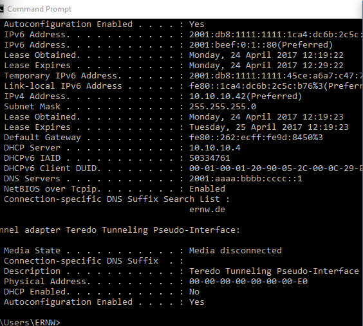Click the ernw.de DNS suffix entry

click(x=207, y=209)
